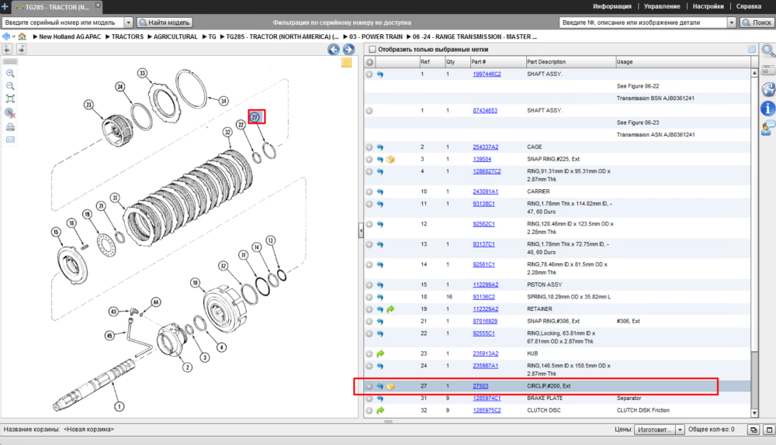Click the parts table scroll-down arrow
The height and width of the screenshot is (445, 776).
click(x=754, y=413)
